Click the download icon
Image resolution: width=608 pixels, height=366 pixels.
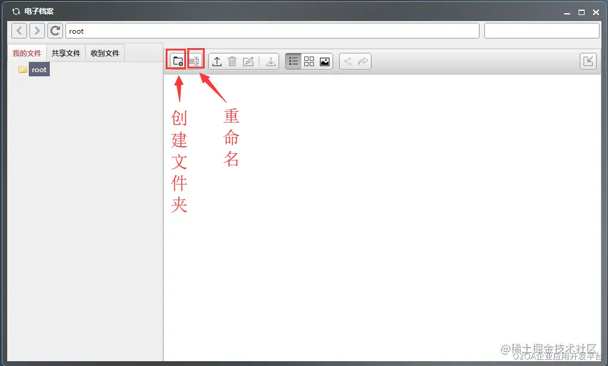point(271,61)
